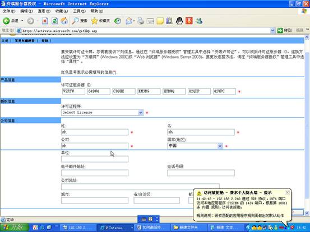
Task: Open the dropdown arrow beside the Back button
Action: pos(22,21)
